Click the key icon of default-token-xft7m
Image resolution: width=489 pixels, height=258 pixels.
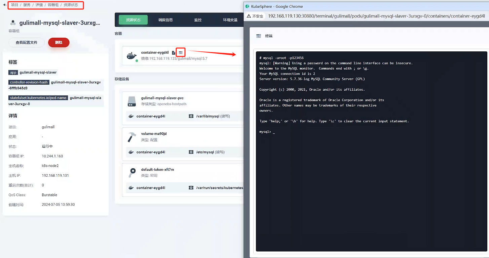click(x=132, y=173)
